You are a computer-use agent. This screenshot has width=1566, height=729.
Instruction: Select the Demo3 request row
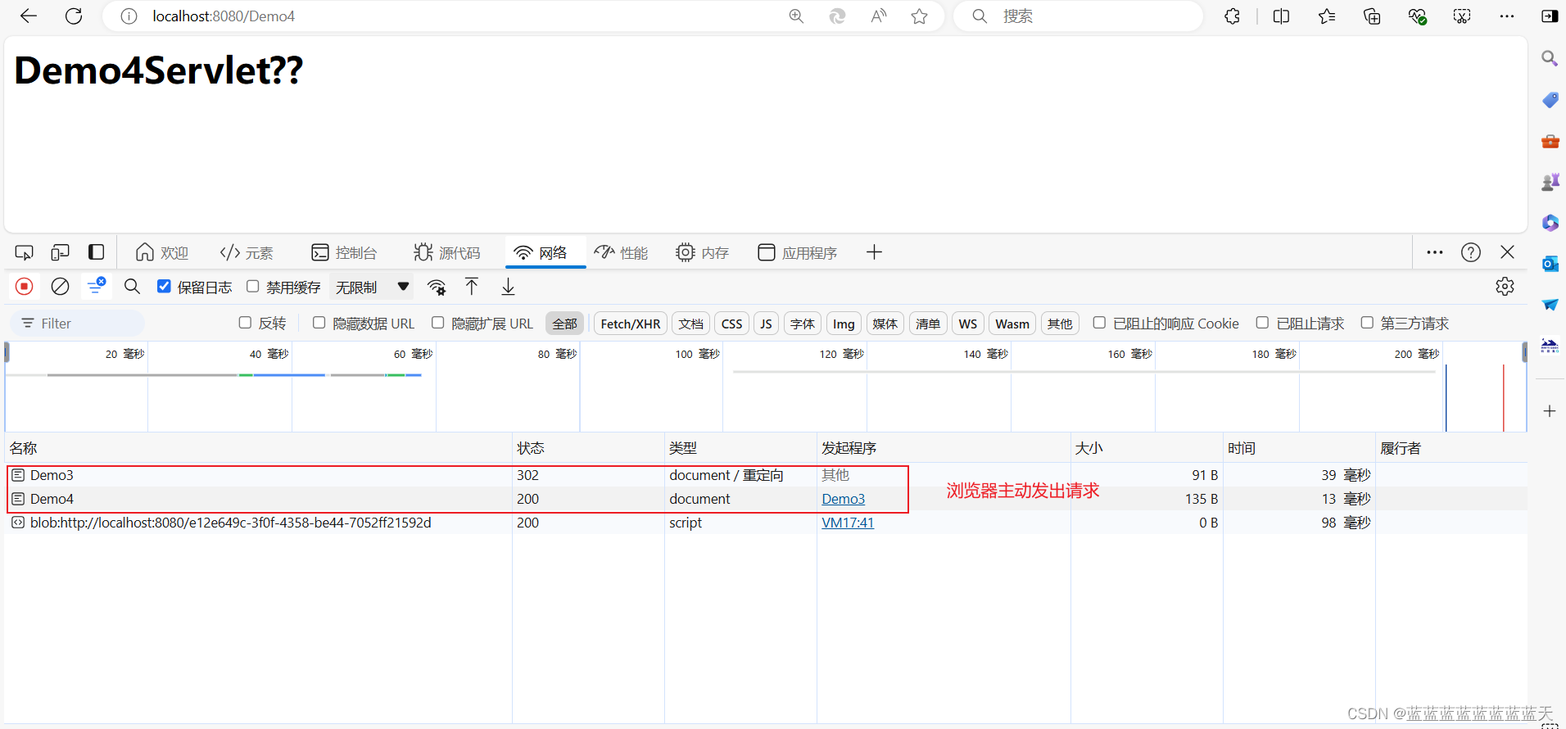tap(766, 475)
